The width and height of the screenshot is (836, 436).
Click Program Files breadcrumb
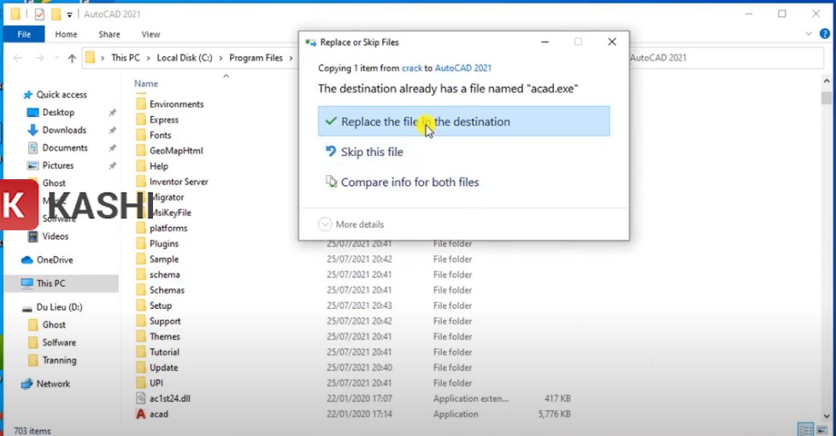coord(256,57)
